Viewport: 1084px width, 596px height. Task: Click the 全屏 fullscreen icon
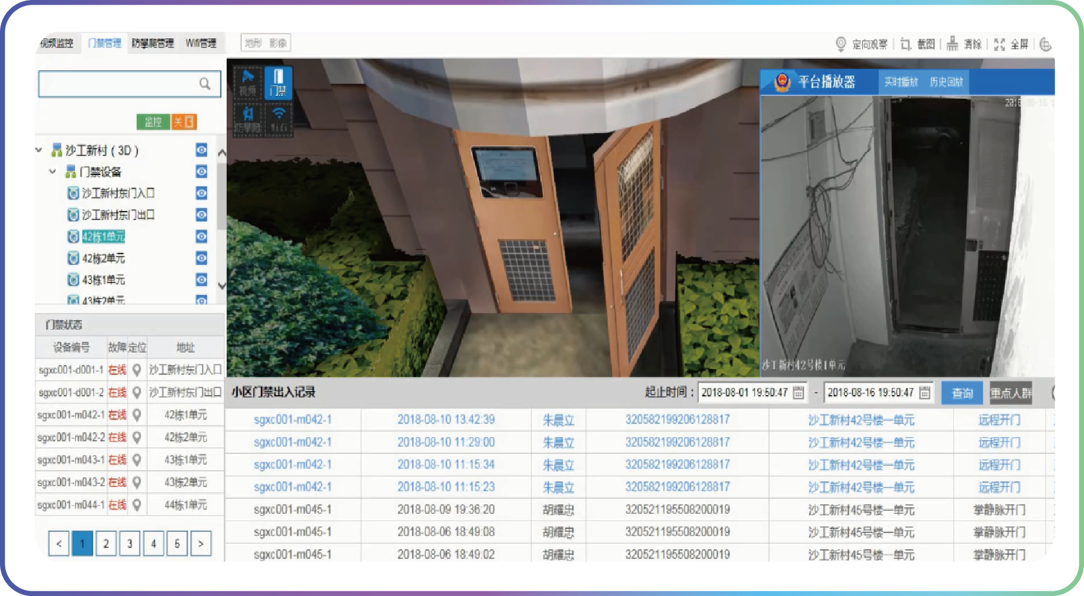[999, 44]
